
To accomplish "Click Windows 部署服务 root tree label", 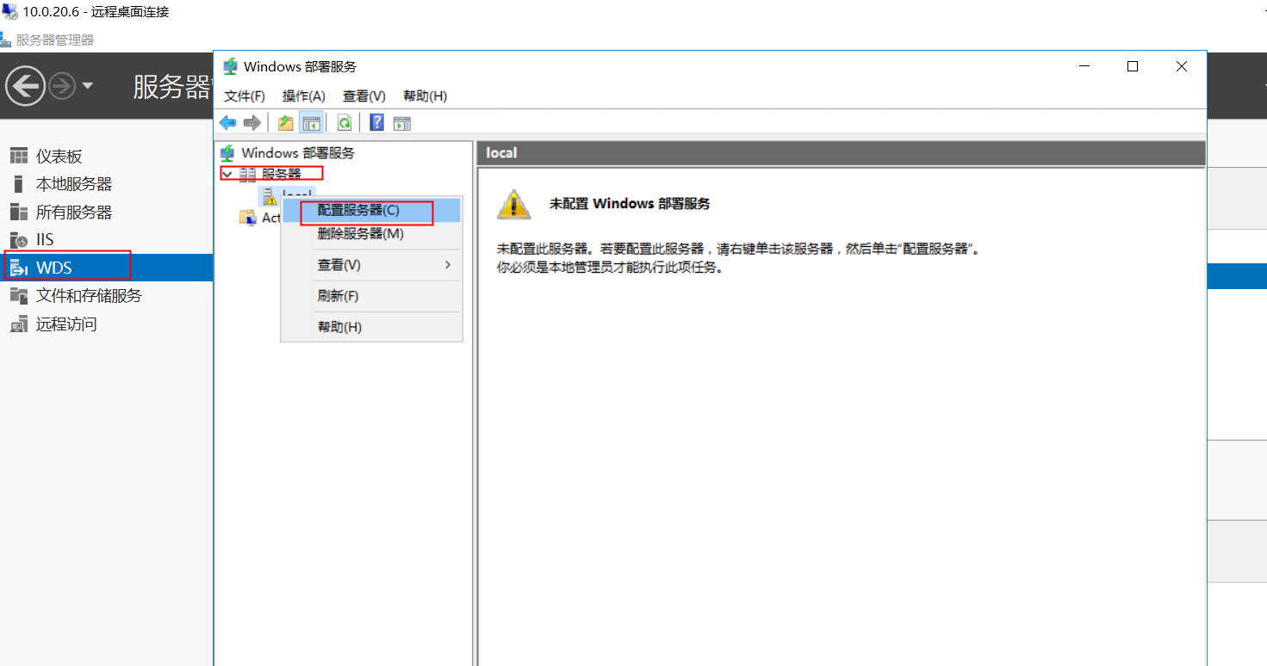I will (x=298, y=153).
